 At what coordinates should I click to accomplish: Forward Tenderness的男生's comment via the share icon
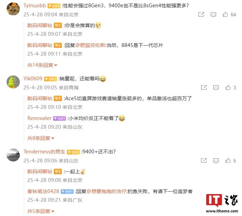pyautogui.click(x=204, y=160)
